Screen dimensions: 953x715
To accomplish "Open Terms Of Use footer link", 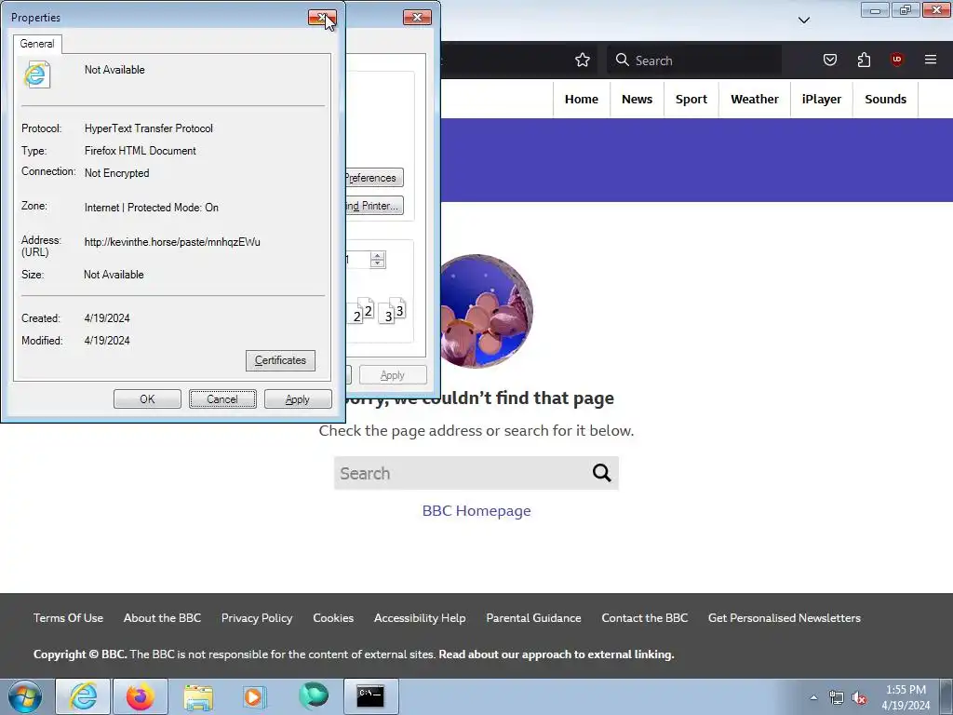I will tap(68, 618).
